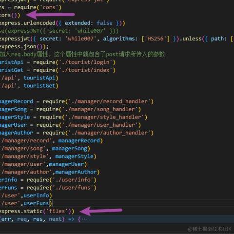Expand the folded code ellipsis after next) =>

coord(84,219)
